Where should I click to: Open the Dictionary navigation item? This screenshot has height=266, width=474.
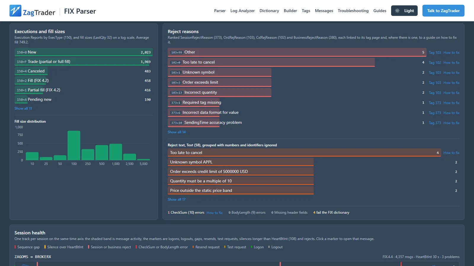point(269,11)
